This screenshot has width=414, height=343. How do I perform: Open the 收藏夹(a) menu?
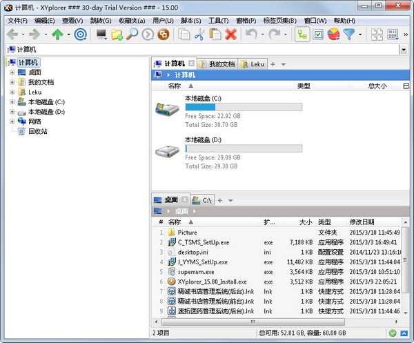tap(132, 21)
